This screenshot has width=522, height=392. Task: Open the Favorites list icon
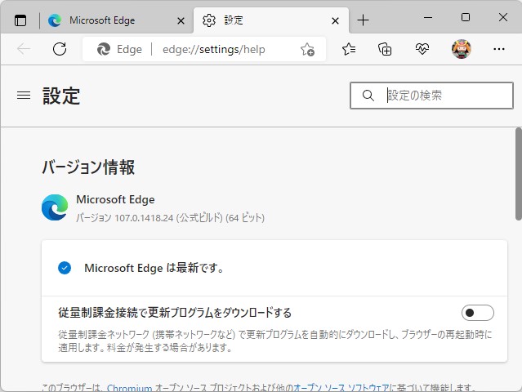[349, 49]
